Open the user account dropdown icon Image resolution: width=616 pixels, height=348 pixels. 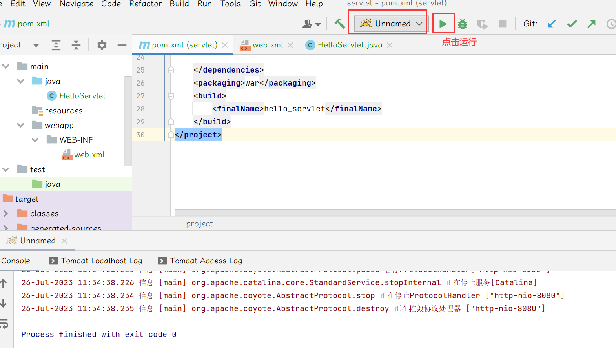click(x=311, y=24)
